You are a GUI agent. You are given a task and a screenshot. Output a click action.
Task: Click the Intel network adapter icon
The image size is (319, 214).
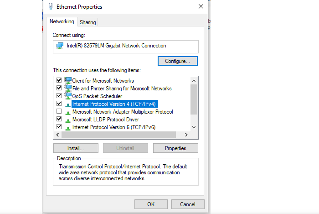tap(60, 46)
